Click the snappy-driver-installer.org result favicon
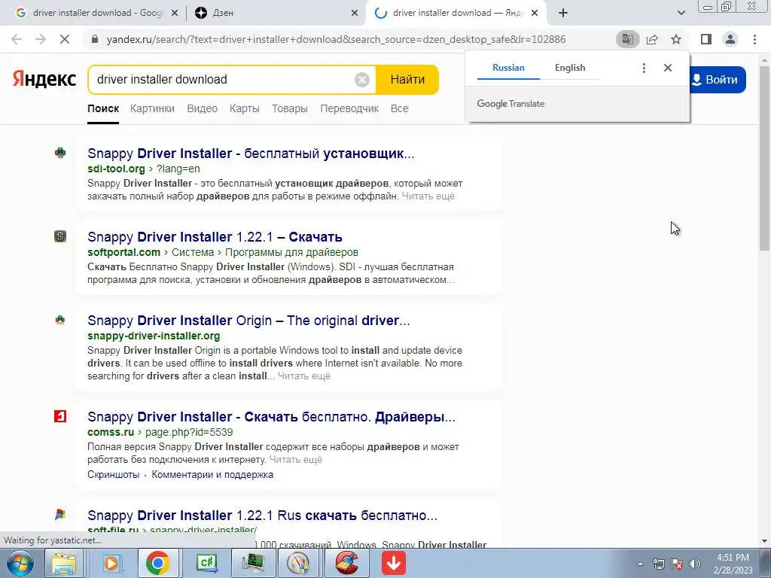This screenshot has width=771, height=578. click(x=60, y=320)
